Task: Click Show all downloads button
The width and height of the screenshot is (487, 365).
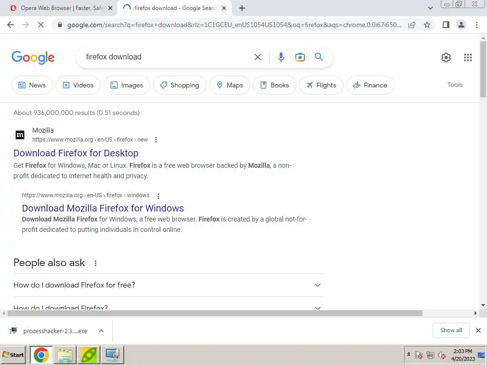Action: (451, 330)
